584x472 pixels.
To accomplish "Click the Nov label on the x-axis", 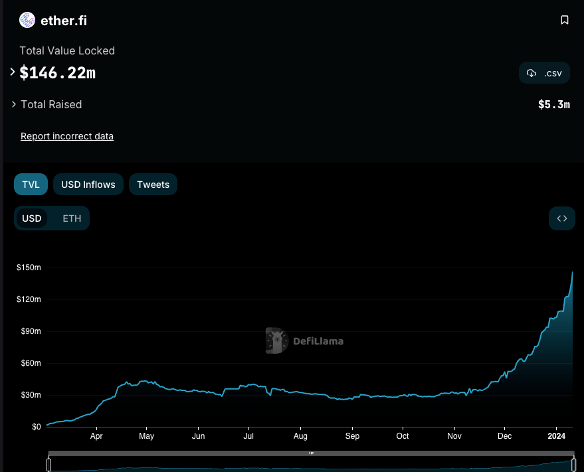I will pos(454,436).
